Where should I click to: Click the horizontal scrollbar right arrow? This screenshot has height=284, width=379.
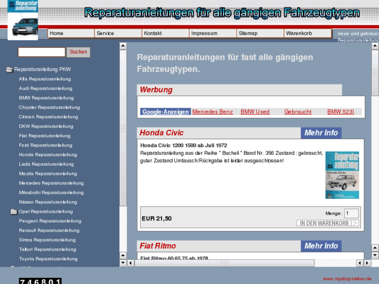click(x=368, y=263)
